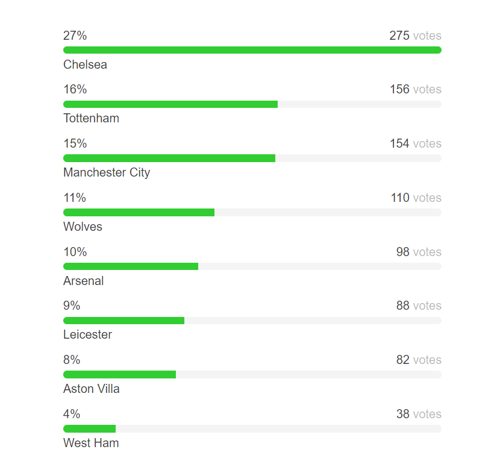Screen dimensions: 503x467
Task: Click the Chelsea green progress bar
Action: (x=252, y=50)
